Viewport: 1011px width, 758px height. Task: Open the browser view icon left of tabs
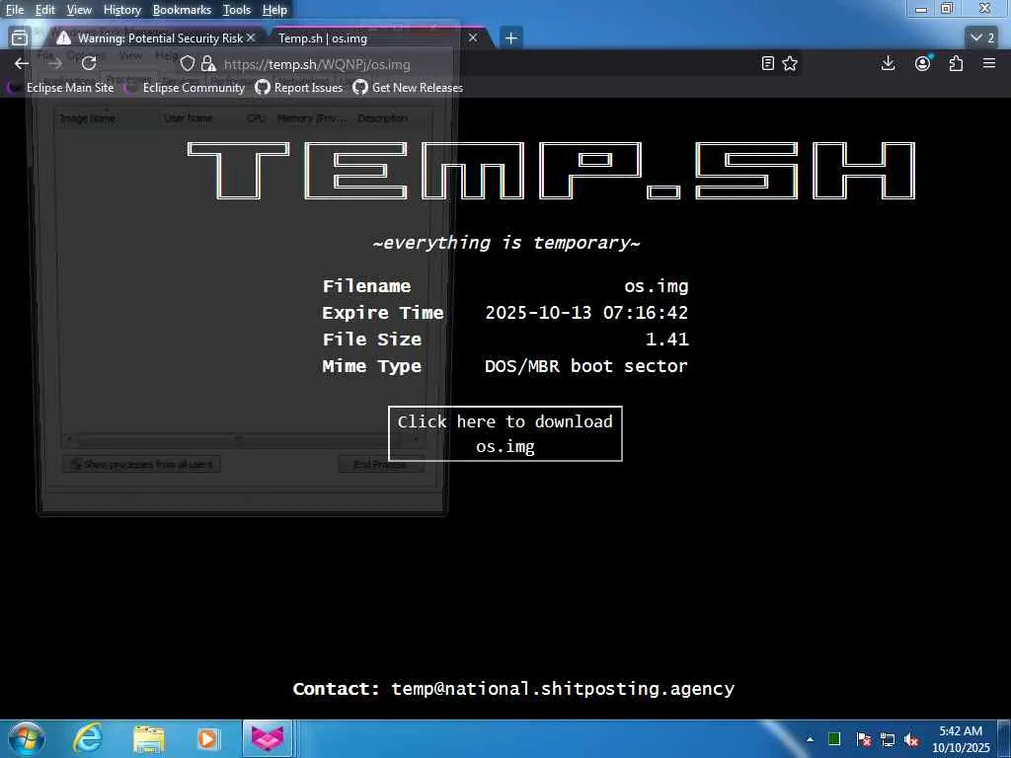pos(20,38)
